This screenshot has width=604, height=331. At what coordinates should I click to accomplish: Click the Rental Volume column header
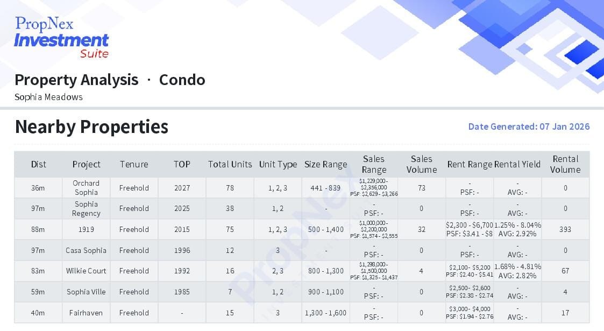(x=565, y=164)
